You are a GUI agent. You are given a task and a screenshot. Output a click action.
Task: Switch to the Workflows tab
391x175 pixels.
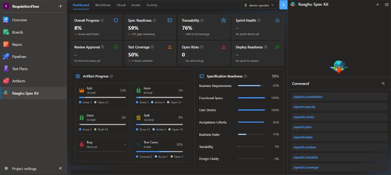(x=103, y=5)
